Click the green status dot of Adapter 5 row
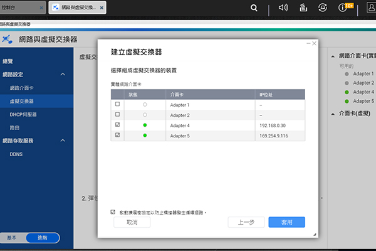The height and width of the screenshot is (251, 376). pyautogui.click(x=145, y=136)
